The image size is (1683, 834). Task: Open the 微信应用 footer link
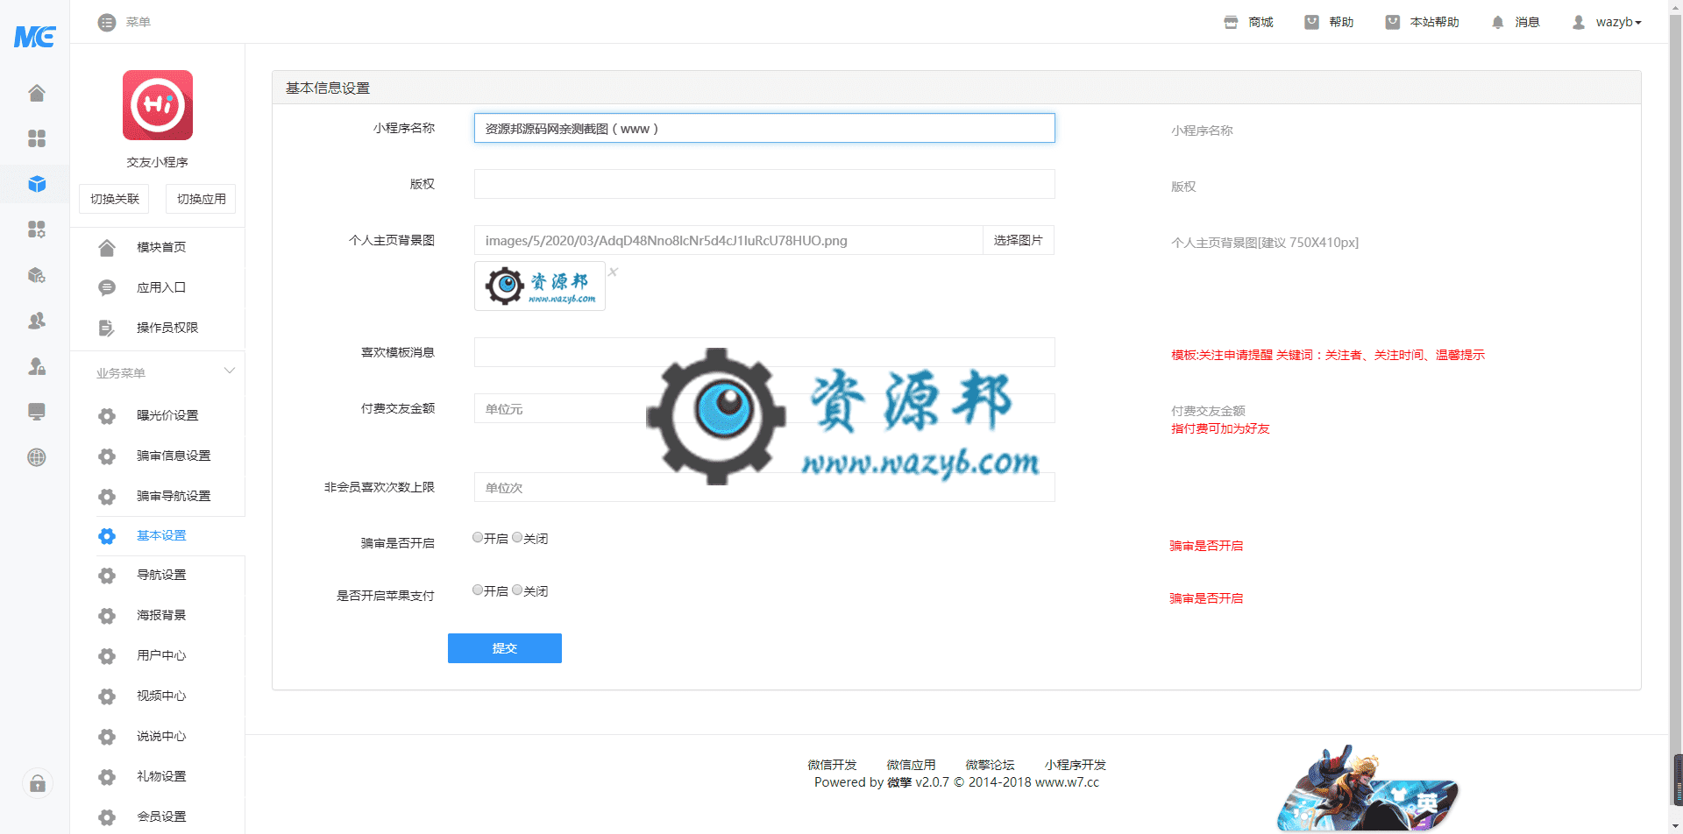[x=911, y=765]
